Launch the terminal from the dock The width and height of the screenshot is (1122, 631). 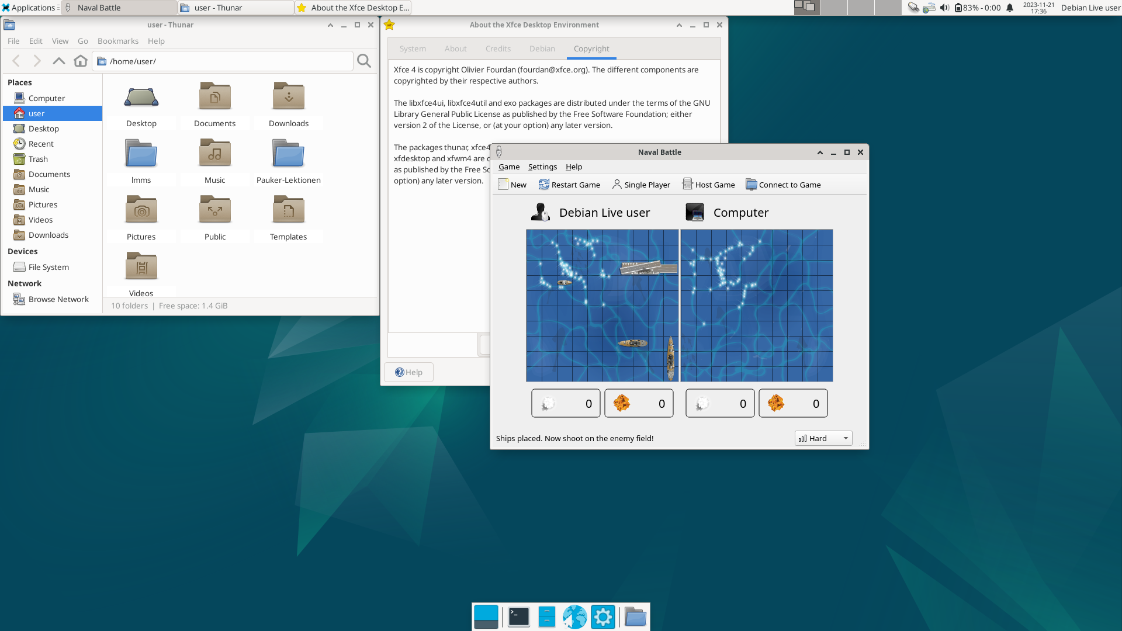click(x=518, y=617)
